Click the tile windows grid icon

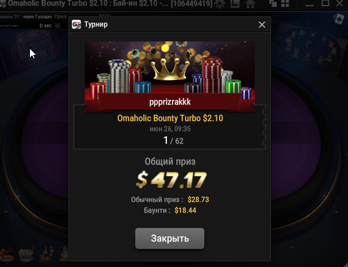[285, 3]
